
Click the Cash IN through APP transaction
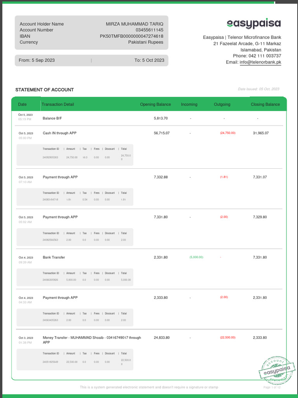[x=60, y=133]
